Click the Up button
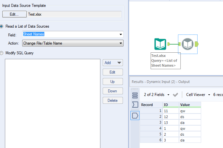223x148 pixels. pos(113,82)
